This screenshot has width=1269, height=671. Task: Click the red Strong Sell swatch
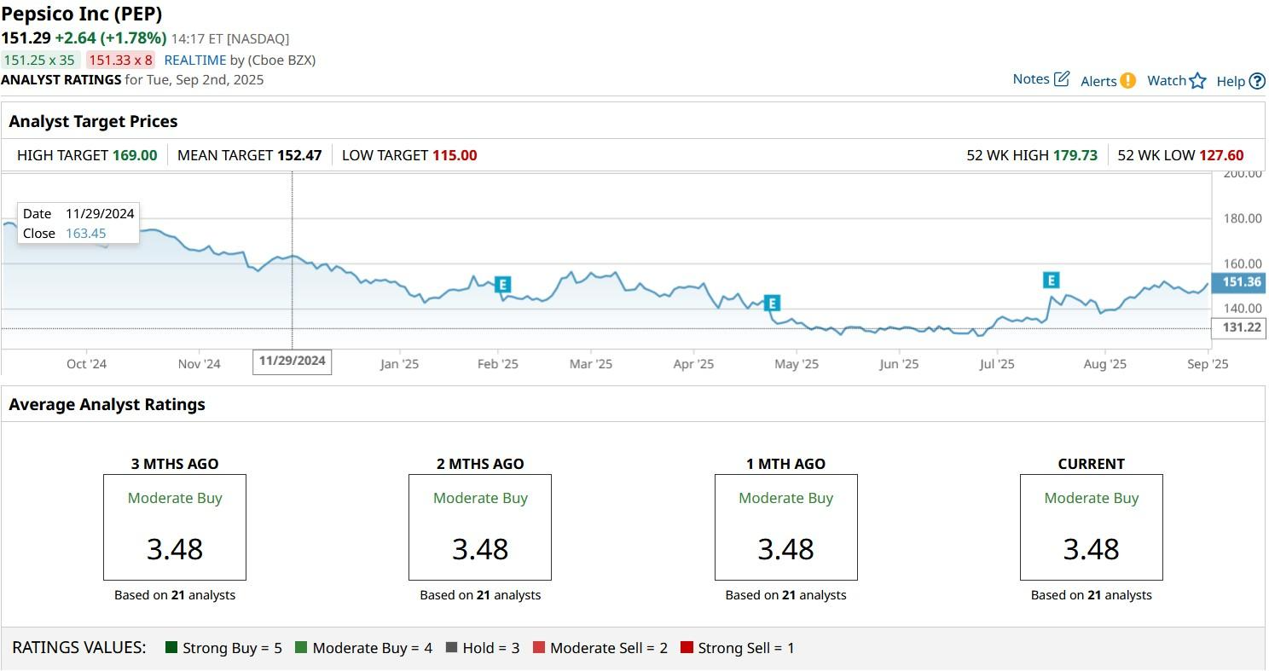tap(687, 648)
